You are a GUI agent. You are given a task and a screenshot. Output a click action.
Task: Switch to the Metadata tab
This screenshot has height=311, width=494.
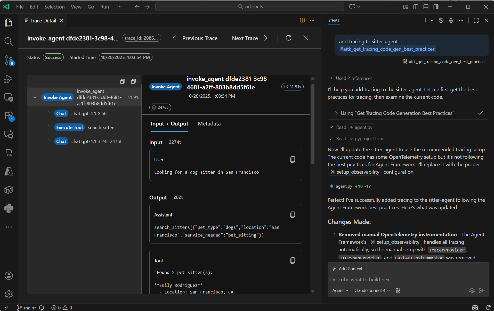pyautogui.click(x=209, y=123)
